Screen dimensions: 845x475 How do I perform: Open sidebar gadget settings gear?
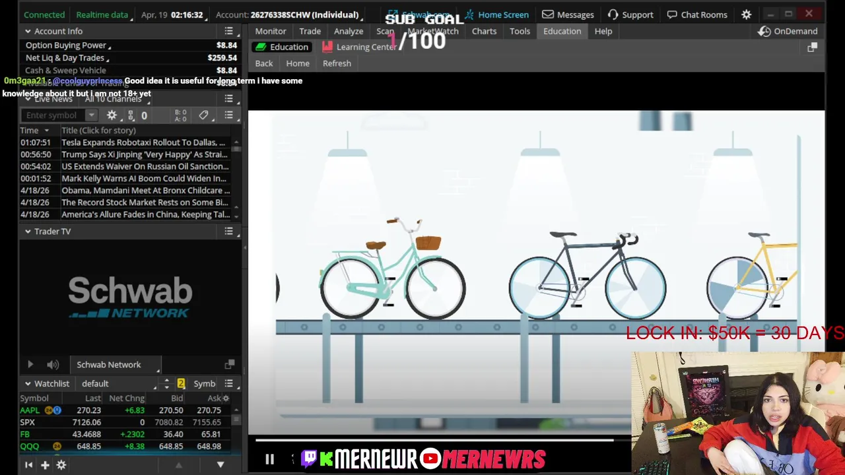coord(61,465)
